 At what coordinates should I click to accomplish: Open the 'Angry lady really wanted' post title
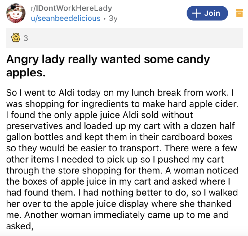click(x=108, y=59)
